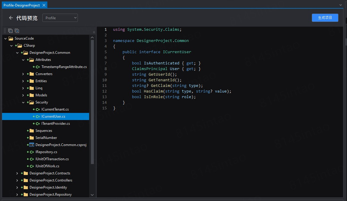Select the DesignerProject.Contracts label

click(x=50, y=173)
